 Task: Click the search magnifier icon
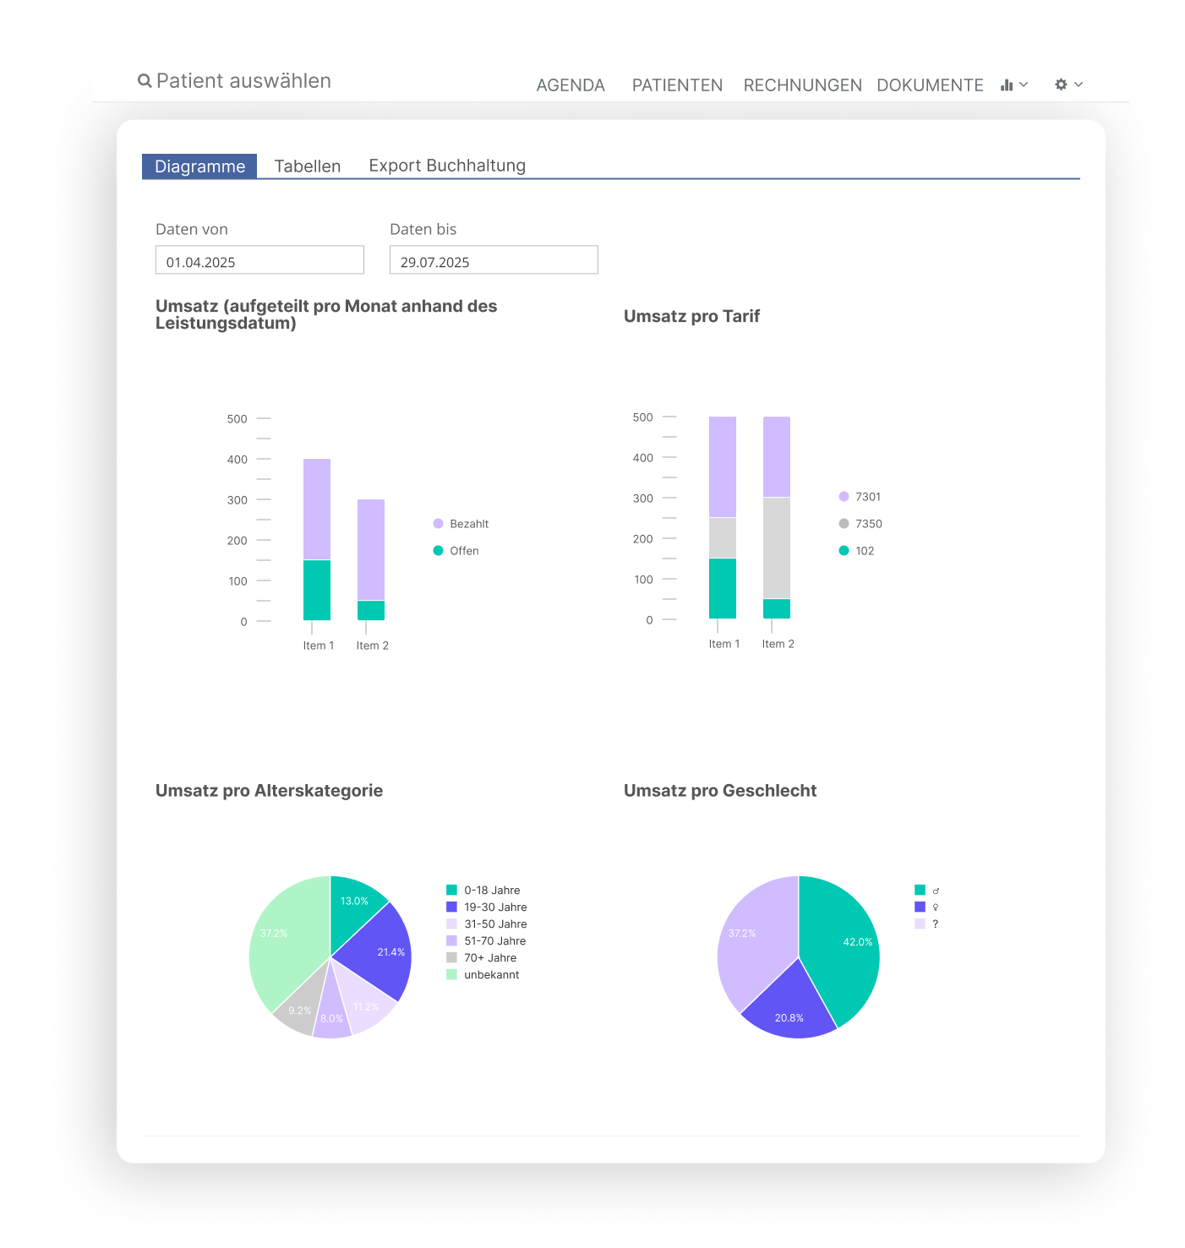[x=145, y=81]
